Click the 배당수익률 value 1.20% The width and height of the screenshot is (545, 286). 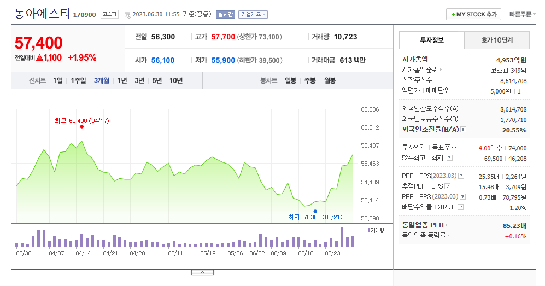518,208
